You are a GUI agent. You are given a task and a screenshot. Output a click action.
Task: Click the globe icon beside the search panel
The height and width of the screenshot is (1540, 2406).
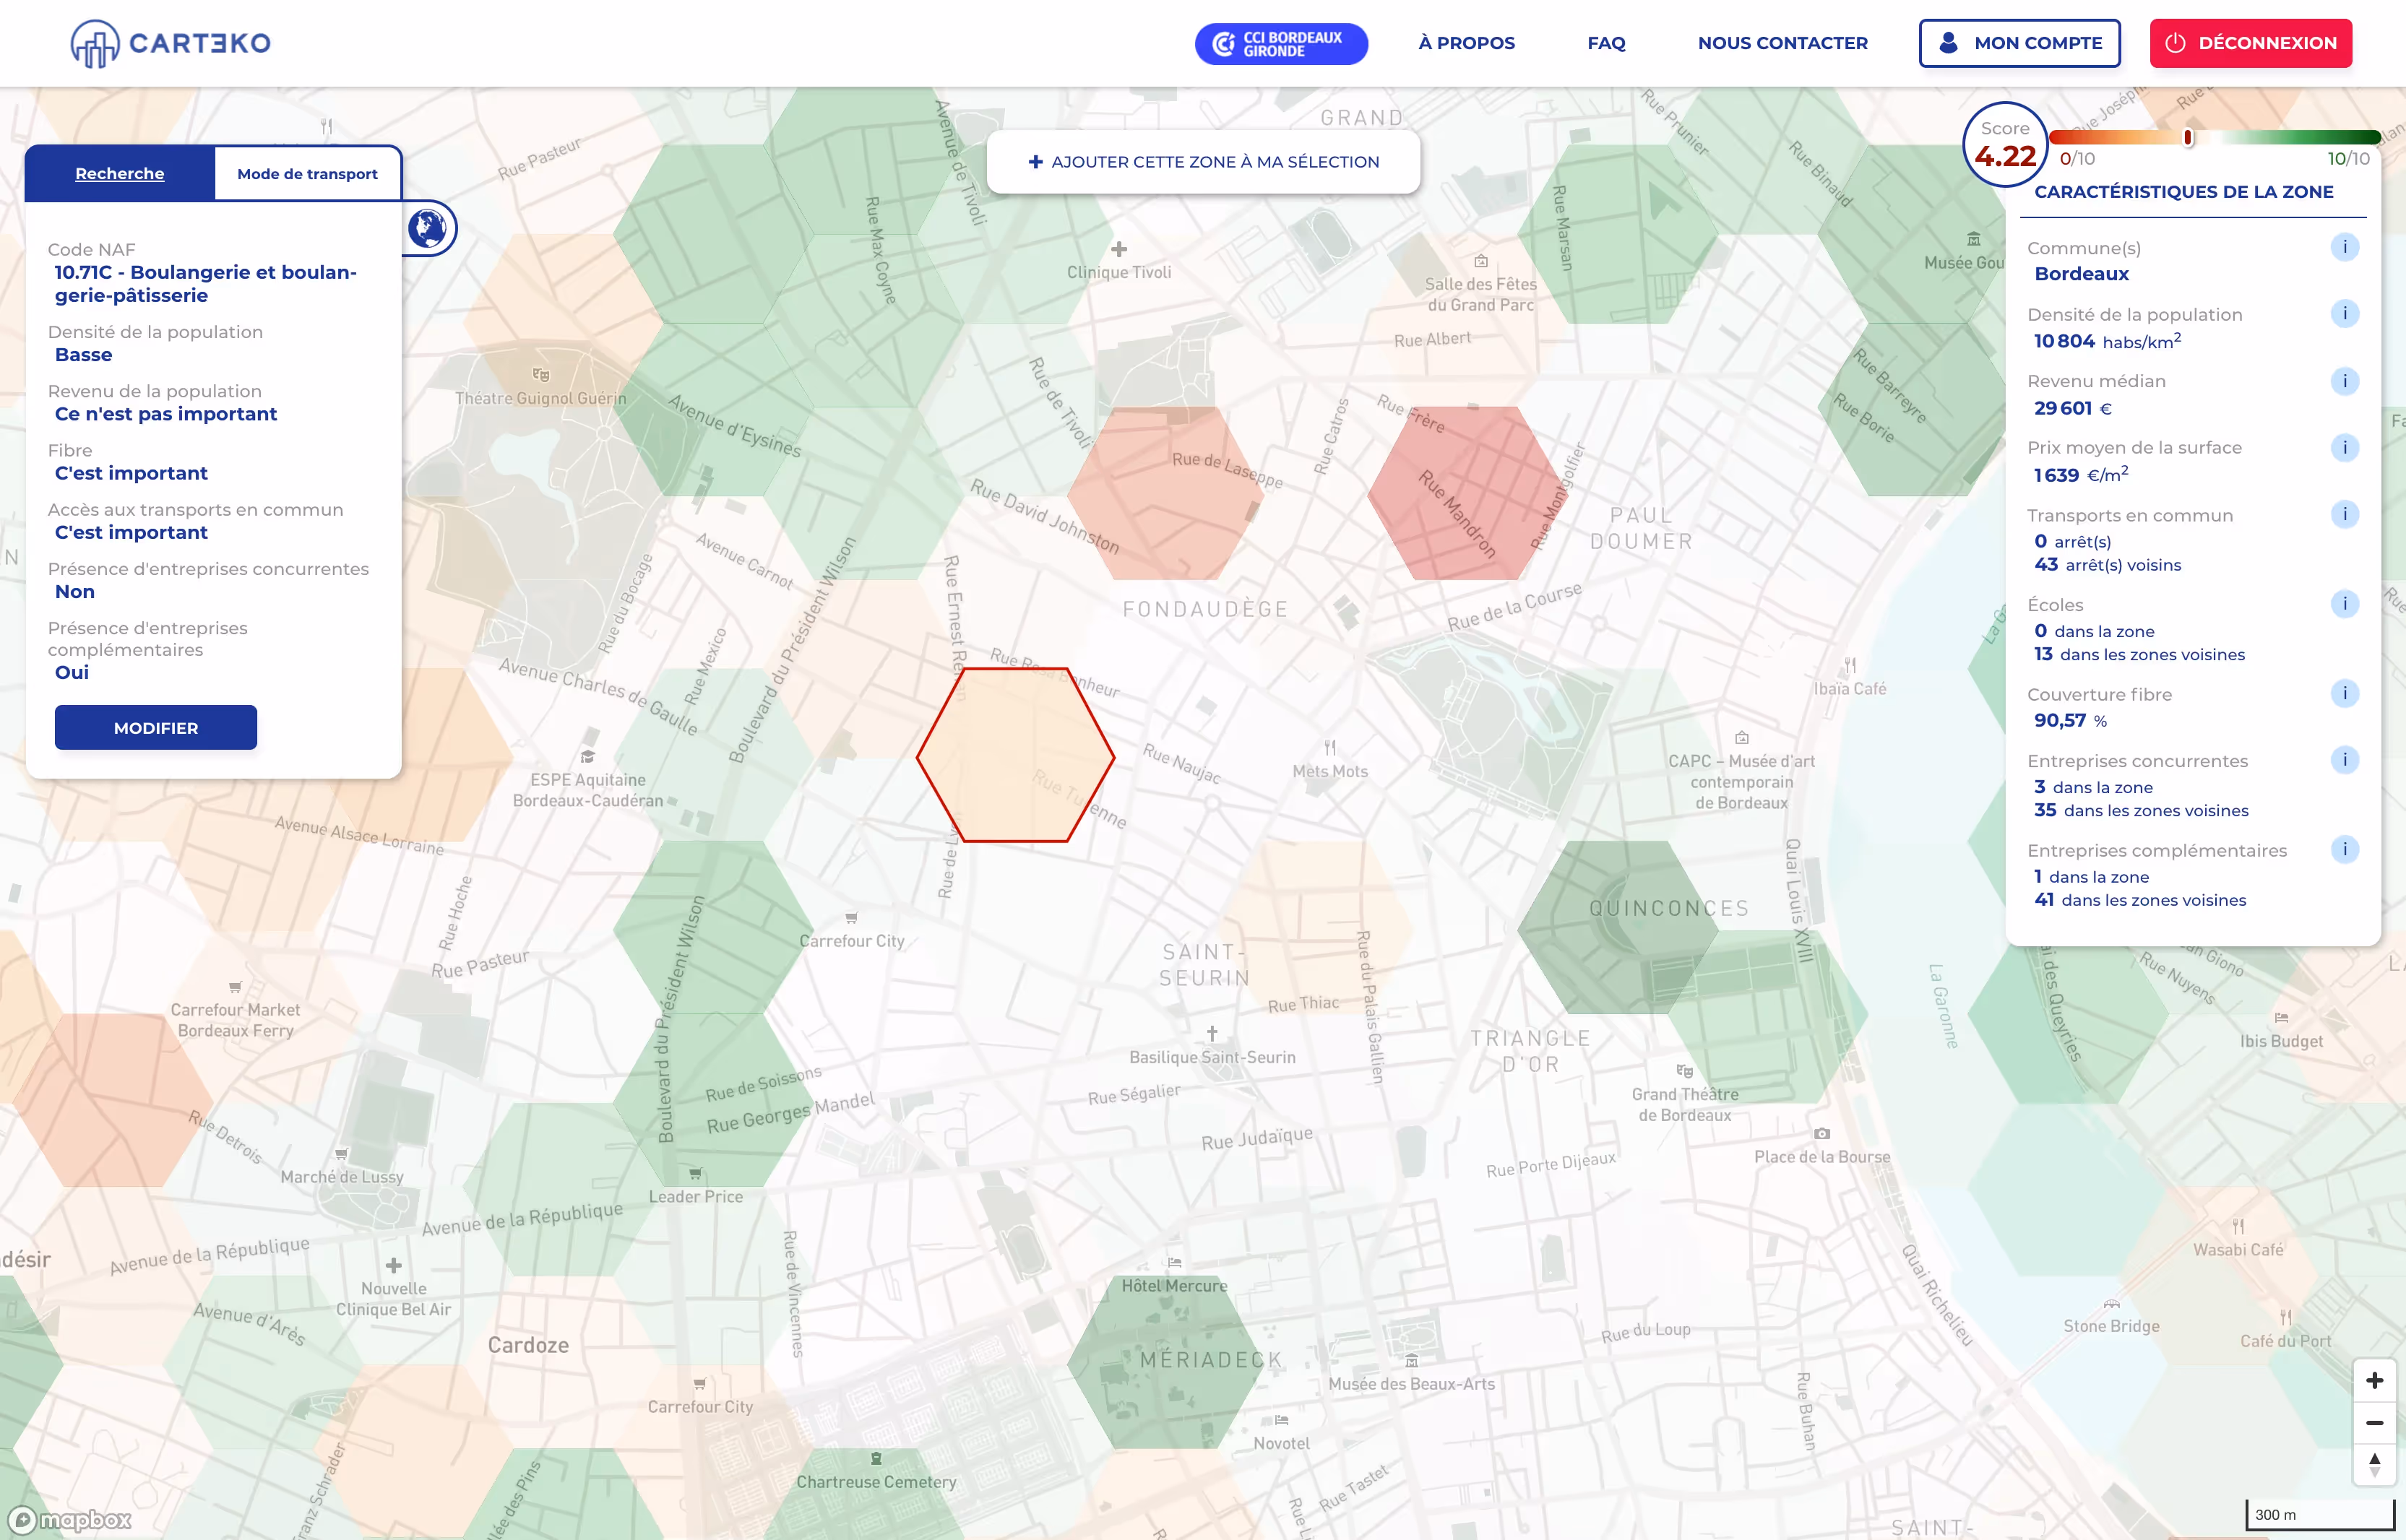click(428, 228)
